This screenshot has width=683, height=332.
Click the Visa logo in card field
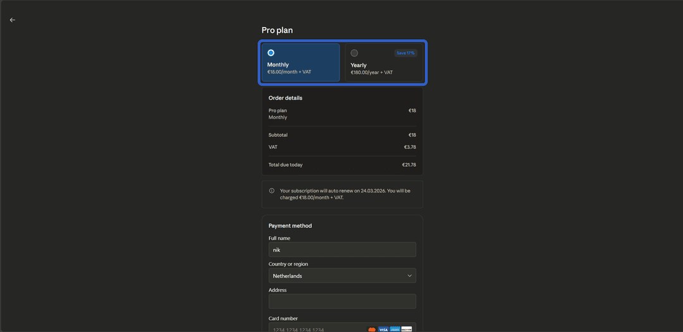click(x=383, y=329)
